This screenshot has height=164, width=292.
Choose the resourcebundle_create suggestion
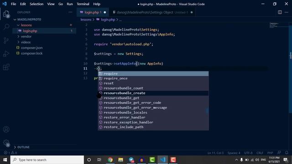pos(153,93)
